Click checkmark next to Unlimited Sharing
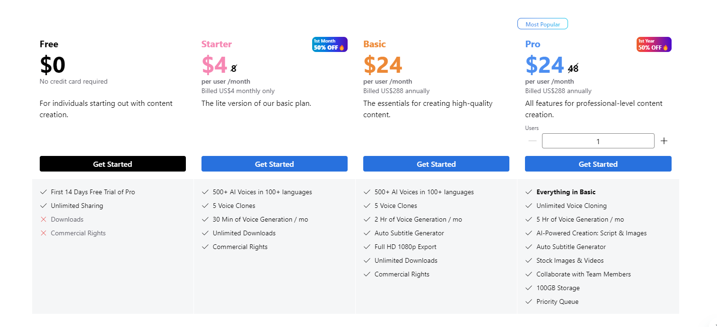The image size is (717, 327). 44,206
